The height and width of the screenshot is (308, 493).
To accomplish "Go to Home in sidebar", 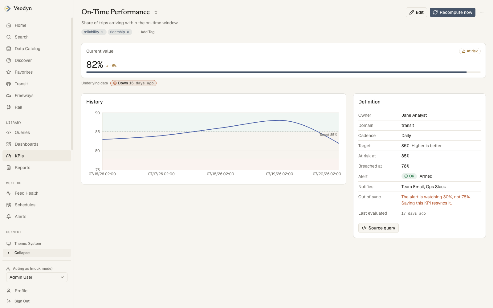I will [37, 25].
